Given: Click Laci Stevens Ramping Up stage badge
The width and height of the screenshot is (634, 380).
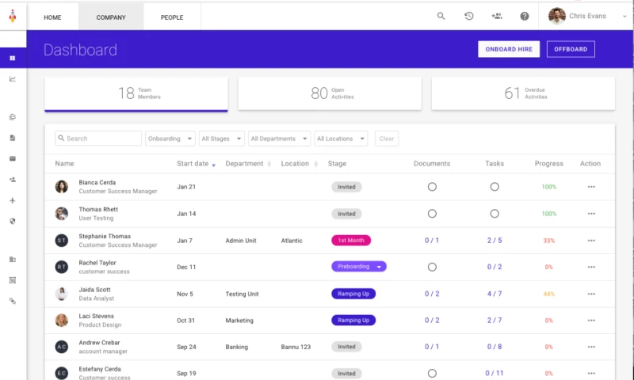Looking at the screenshot, I should point(353,321).
